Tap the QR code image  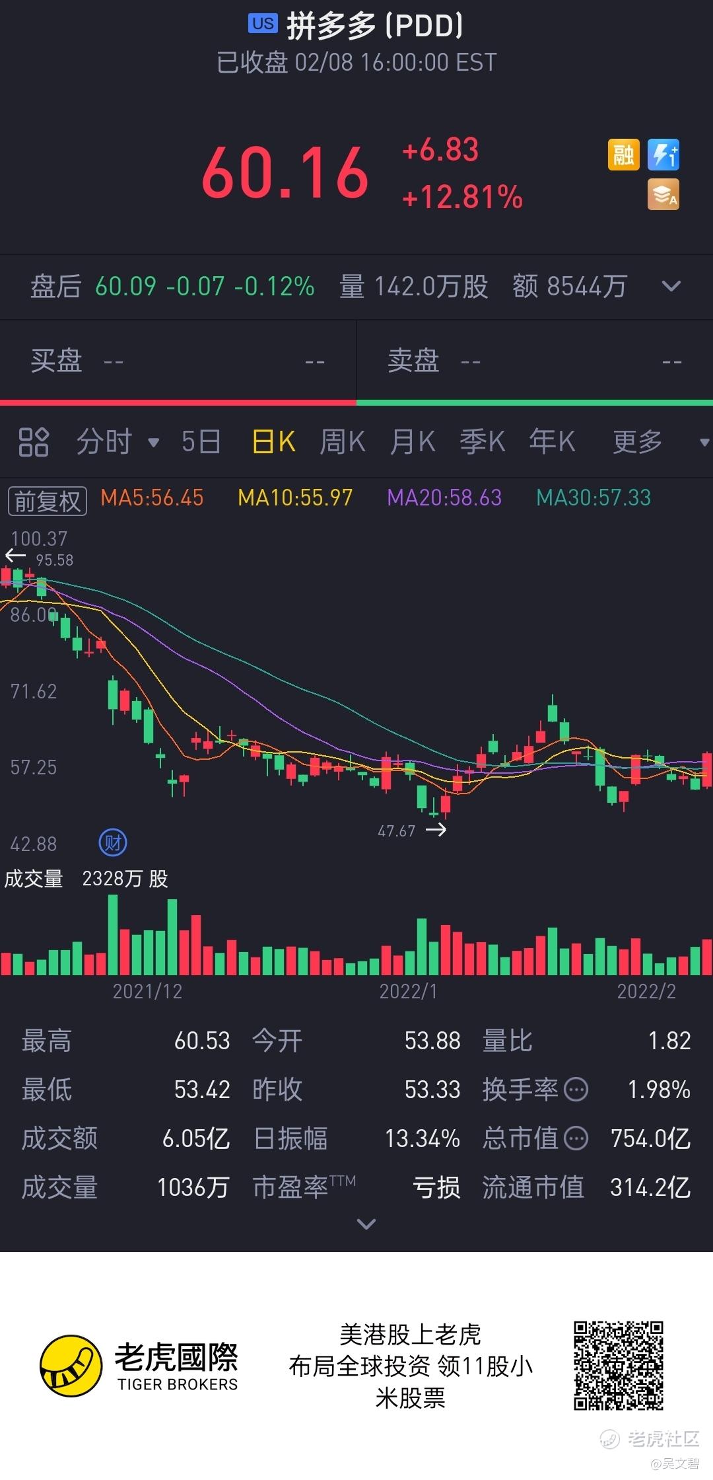pyautogui.click(x=619, y=1366)
